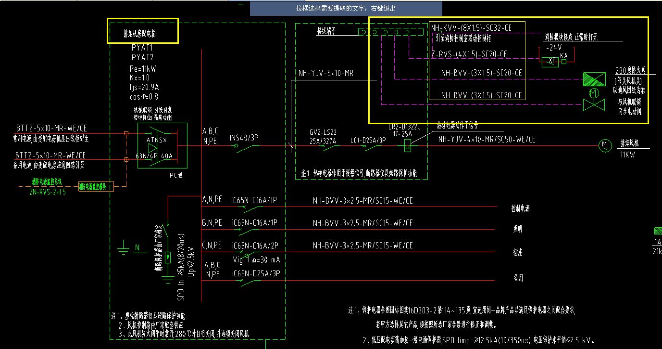Select the 注1 热继电器作用于报警信号 note

(358, 172)
